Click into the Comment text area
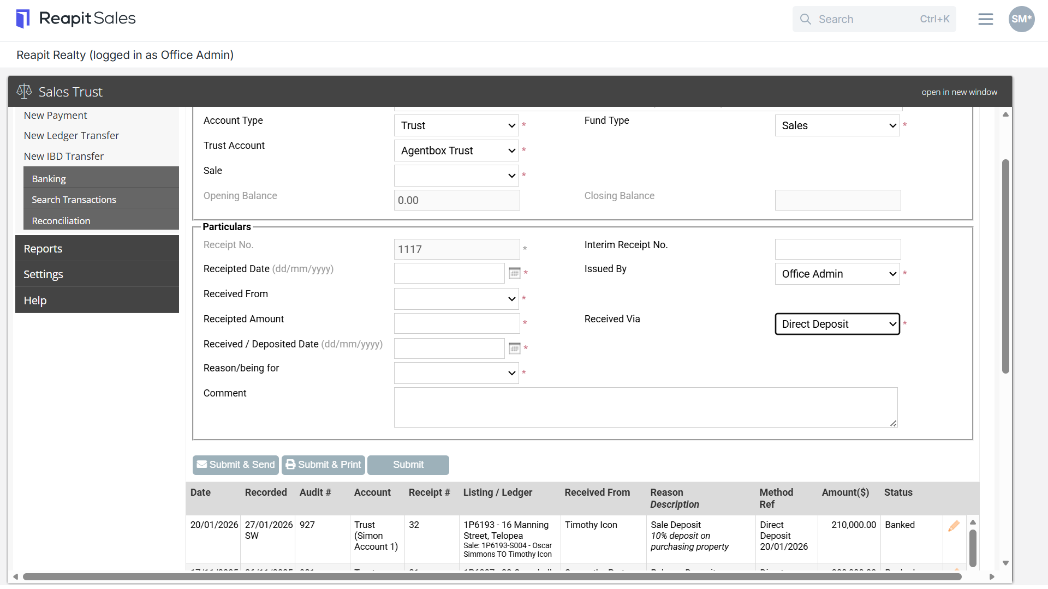Screen dimensions: 1048x589 click(x=646, y=407)
